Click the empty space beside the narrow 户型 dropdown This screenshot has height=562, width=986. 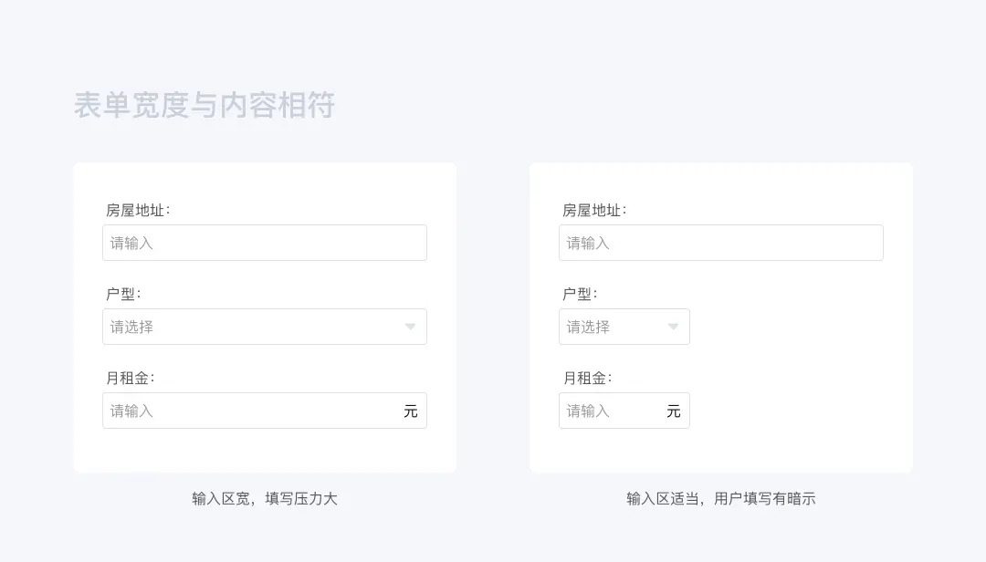tap(787, 327)
